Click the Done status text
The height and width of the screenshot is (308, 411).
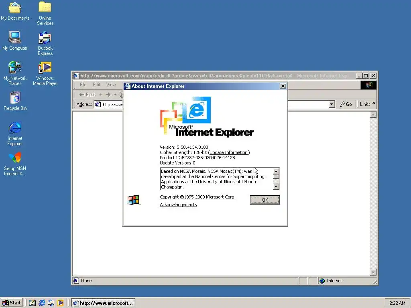tap(86, 281)
